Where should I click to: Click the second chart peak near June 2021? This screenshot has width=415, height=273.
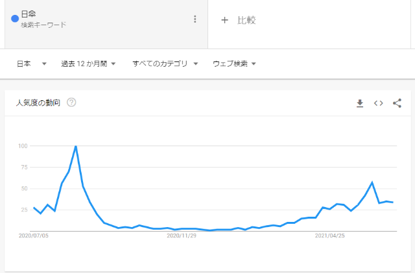372,182
